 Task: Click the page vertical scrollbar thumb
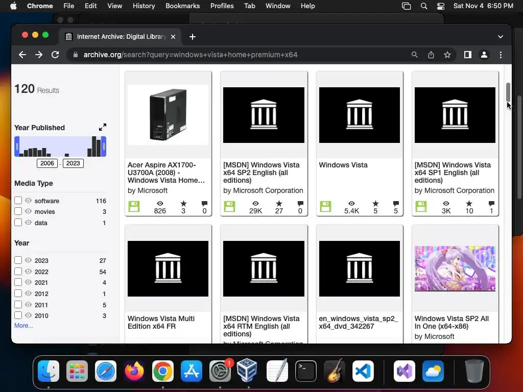point(508,92)
